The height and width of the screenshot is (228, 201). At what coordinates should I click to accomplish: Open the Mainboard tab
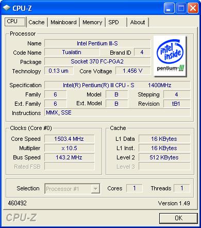[x=63, y=22]
